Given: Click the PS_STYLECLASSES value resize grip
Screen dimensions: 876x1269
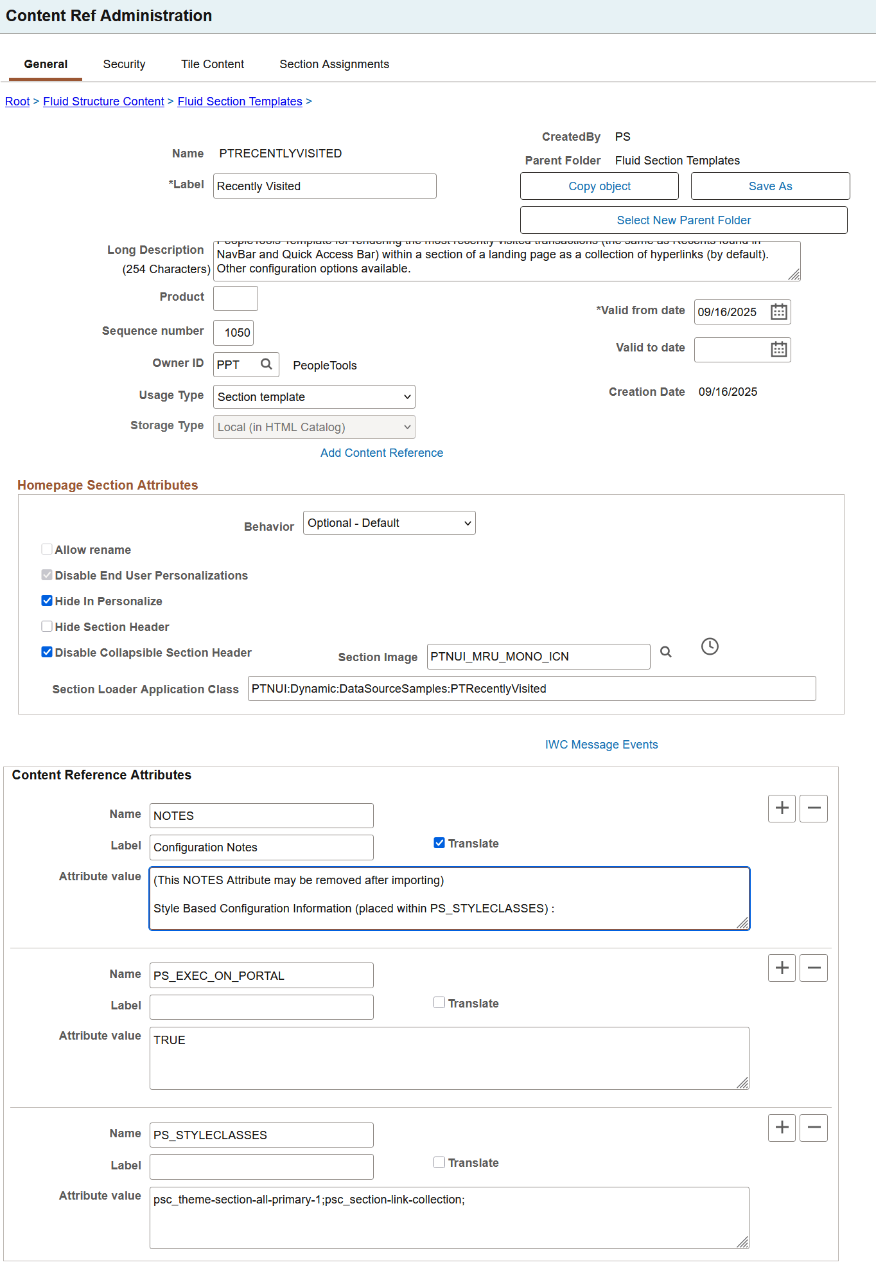Looking at the screenshot, I should (743, 1243).
